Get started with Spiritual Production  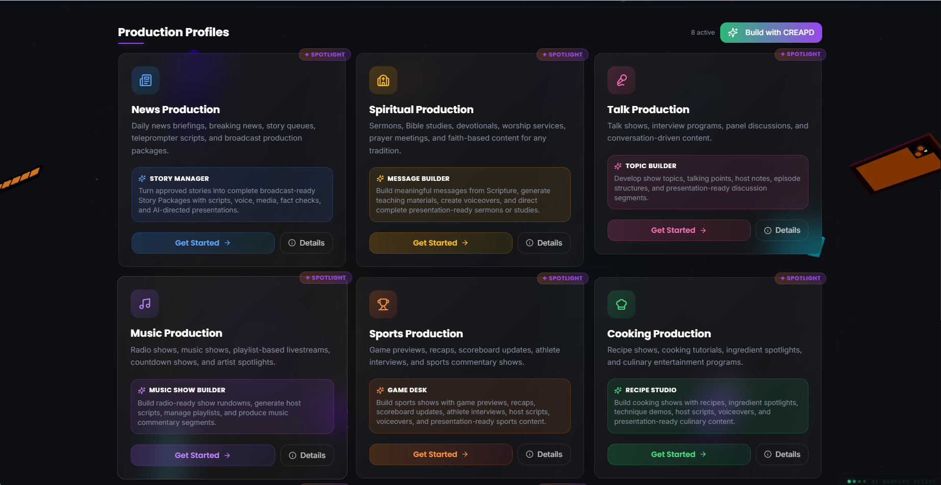click(441, 243)
